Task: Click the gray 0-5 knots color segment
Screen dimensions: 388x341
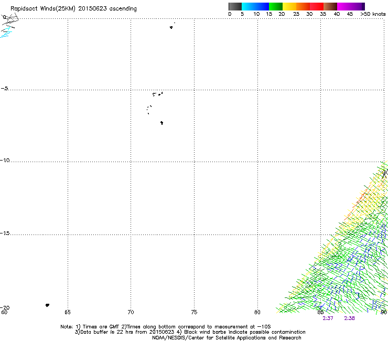Action: click(x=235, y=6)
